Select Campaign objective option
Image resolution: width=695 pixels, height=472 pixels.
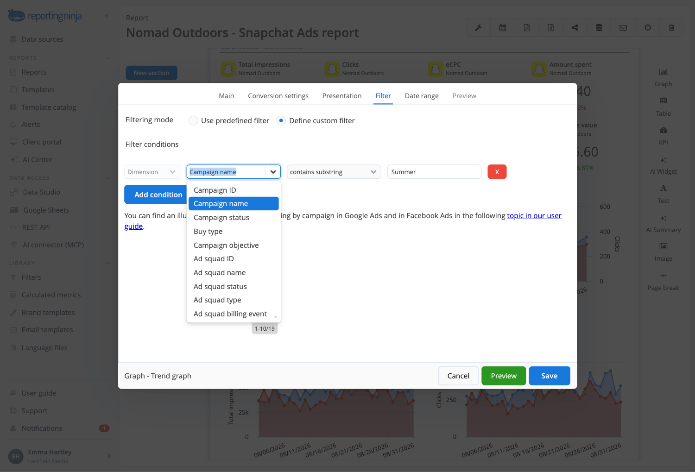point(234,245)
